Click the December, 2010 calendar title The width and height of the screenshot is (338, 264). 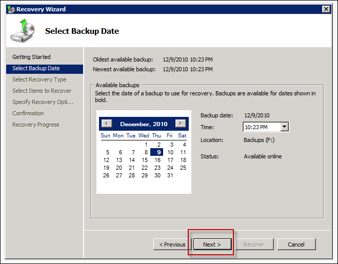pyautogui.click(x=144, y=124)
